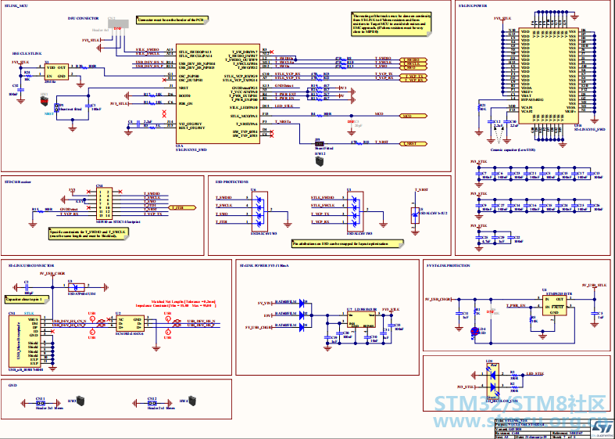
Task: Select the JP1 shunt-not-fitted jumper
Action: tap(56, 107)
